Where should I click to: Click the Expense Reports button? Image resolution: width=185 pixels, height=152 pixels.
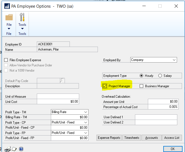tap(109, 138)
